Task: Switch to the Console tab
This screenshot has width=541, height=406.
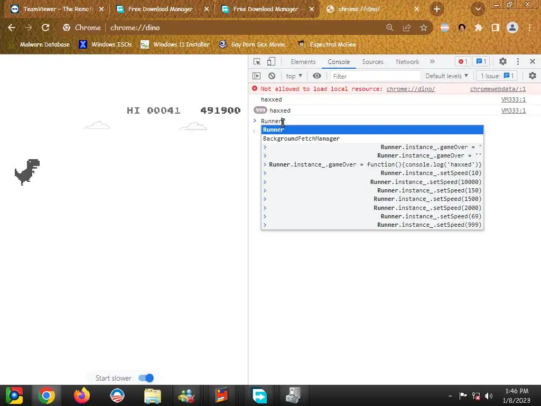Action: tap(339, 61)
